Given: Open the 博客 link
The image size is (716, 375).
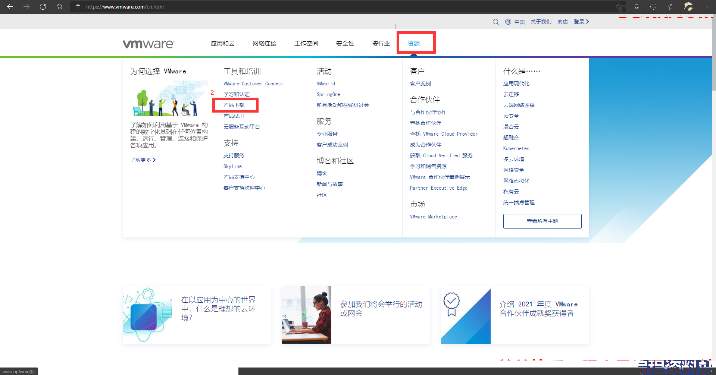Looking at the screenshot, I should coord(322,174).
